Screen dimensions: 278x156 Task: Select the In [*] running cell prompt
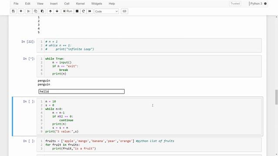pos(29,59)
